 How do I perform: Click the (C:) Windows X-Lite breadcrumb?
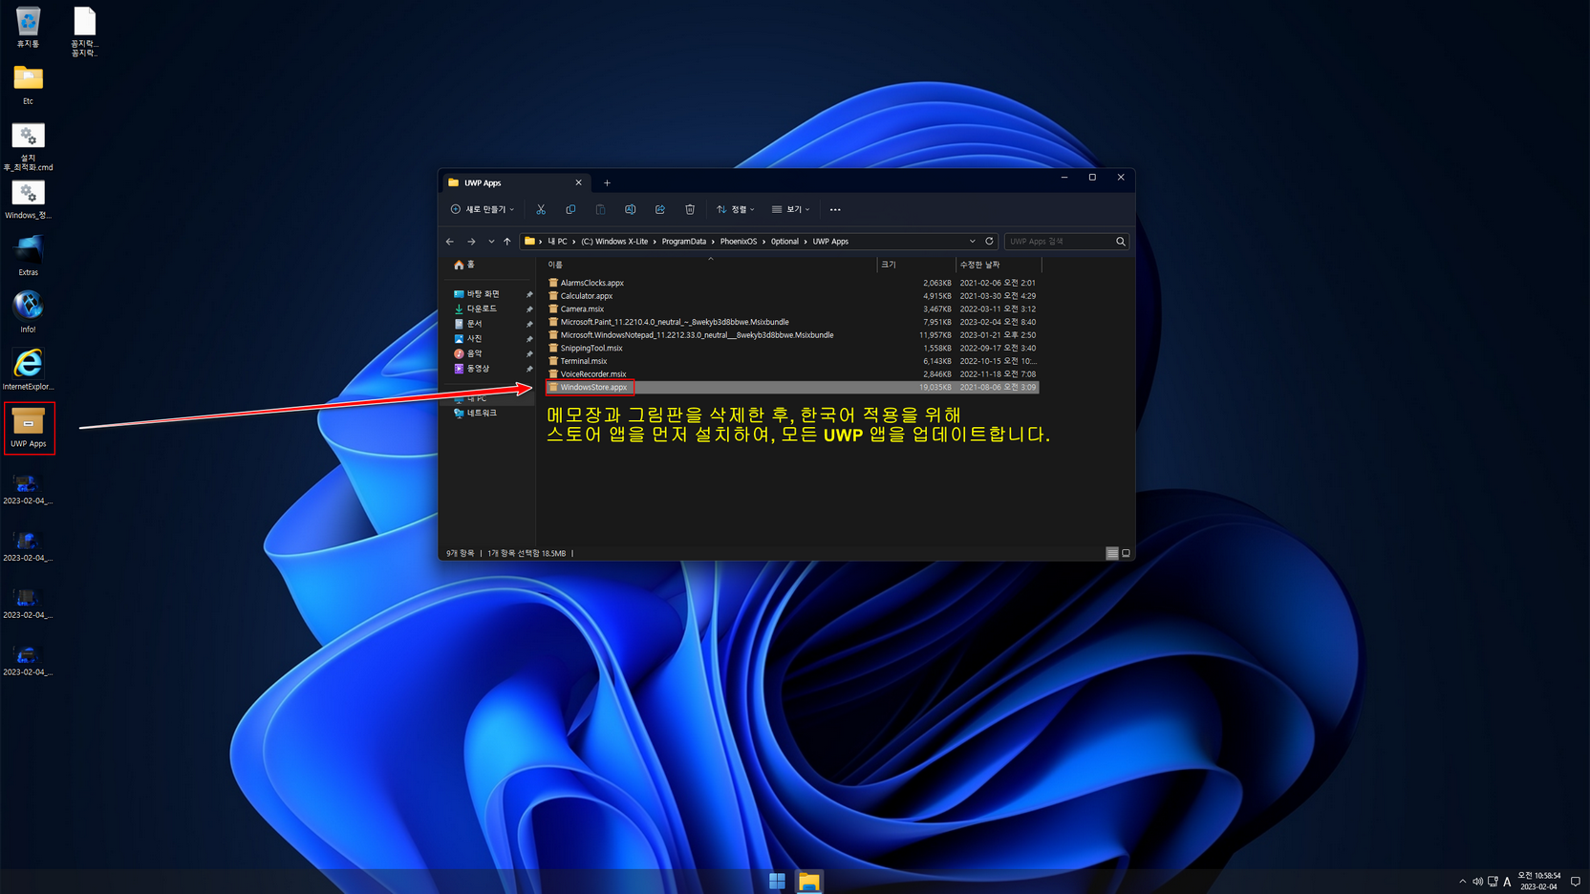(x=614, y=242)
